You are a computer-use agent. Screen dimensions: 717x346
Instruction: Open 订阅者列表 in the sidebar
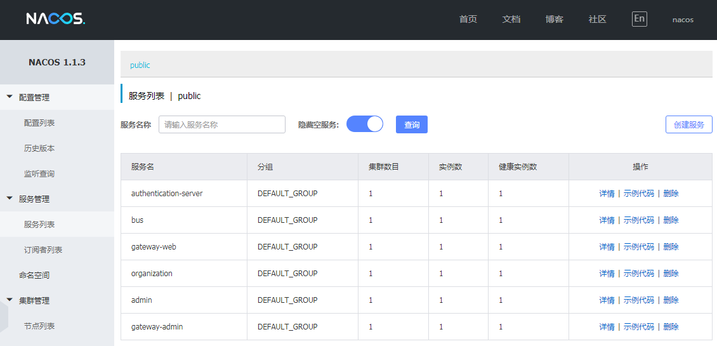[x=43, y=250]
